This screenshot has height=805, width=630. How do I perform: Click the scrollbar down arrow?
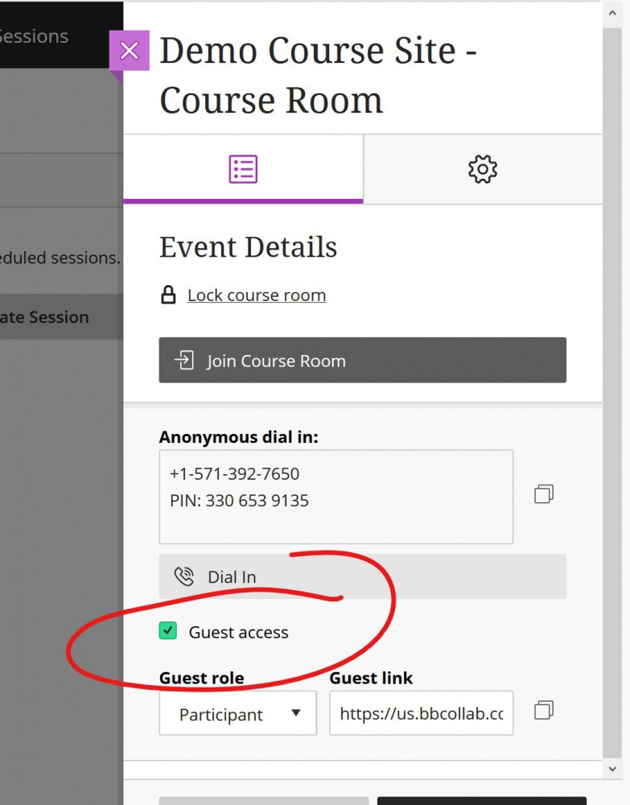click(x=613, y=767)
